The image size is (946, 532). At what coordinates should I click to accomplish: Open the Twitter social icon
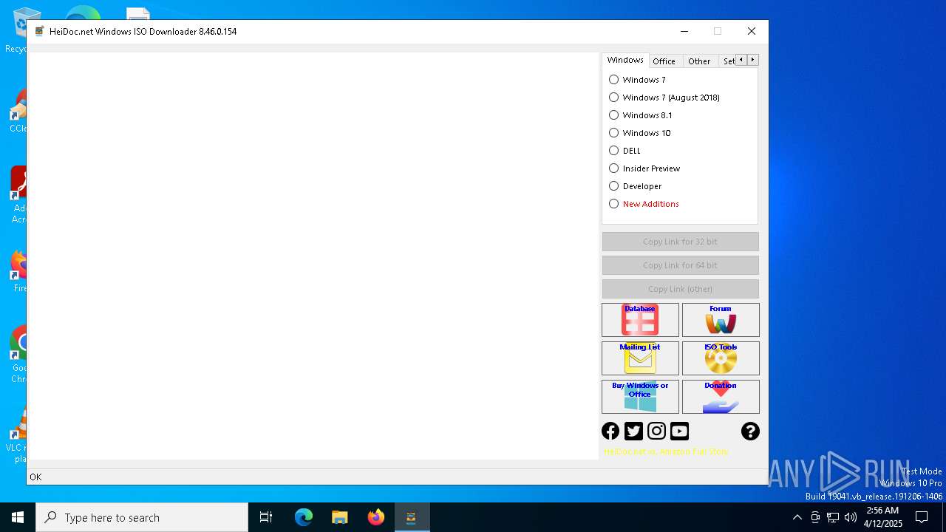(633, 432)
